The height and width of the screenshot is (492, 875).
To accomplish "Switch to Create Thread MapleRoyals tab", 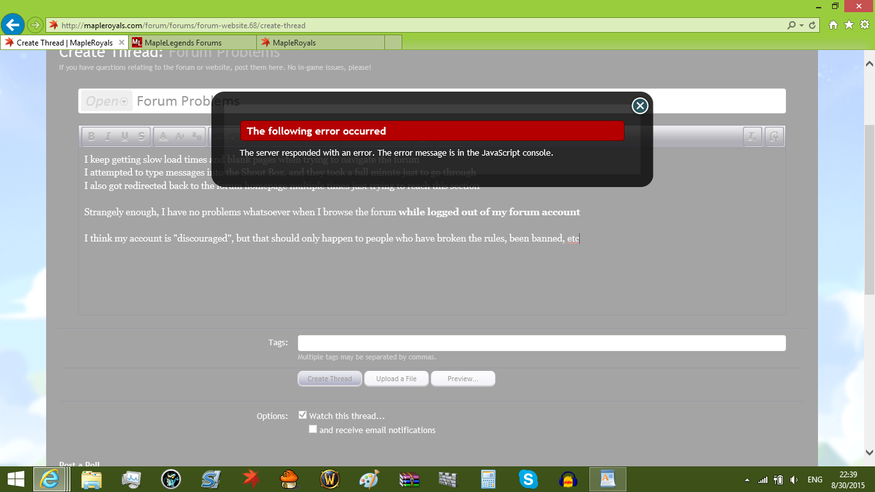I will [x=64, y=42].
